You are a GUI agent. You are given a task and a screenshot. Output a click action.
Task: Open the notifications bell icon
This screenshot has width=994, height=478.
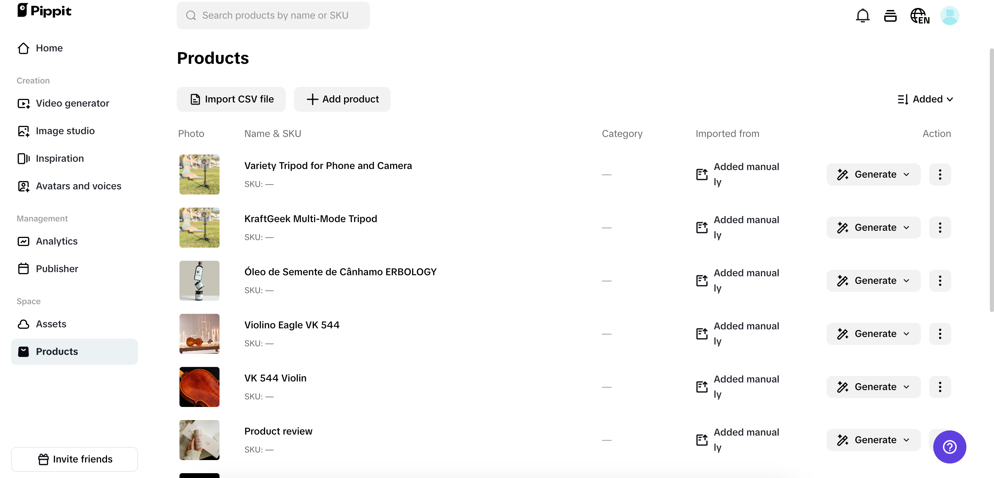tap(863, 16)
